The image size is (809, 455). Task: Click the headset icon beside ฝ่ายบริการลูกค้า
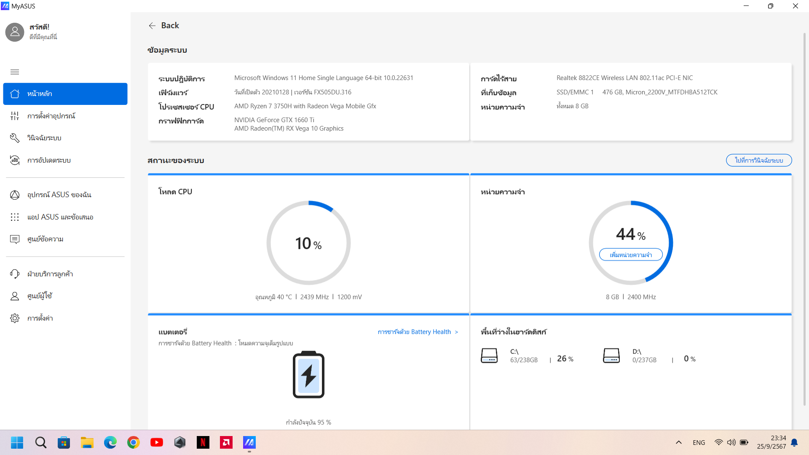(x=15, y=274)
